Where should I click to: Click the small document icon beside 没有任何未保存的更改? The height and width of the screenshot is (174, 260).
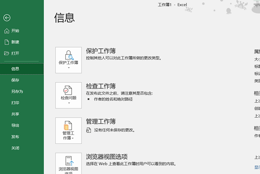tap(88, 130)
